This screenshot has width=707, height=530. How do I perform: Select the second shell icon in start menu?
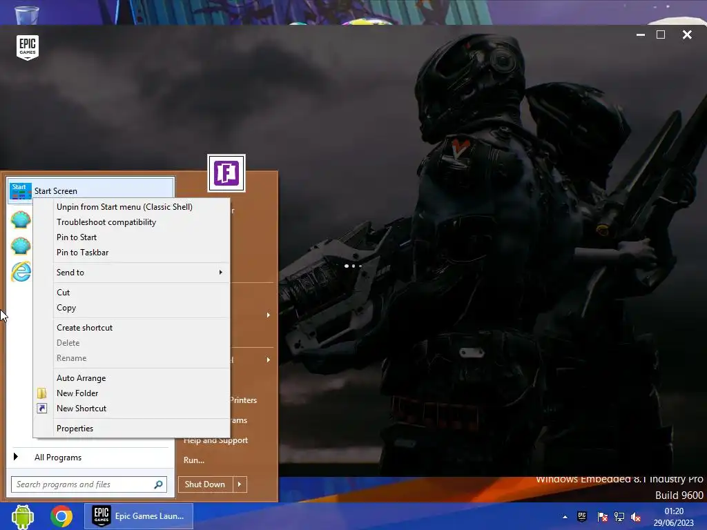[20, 246]
